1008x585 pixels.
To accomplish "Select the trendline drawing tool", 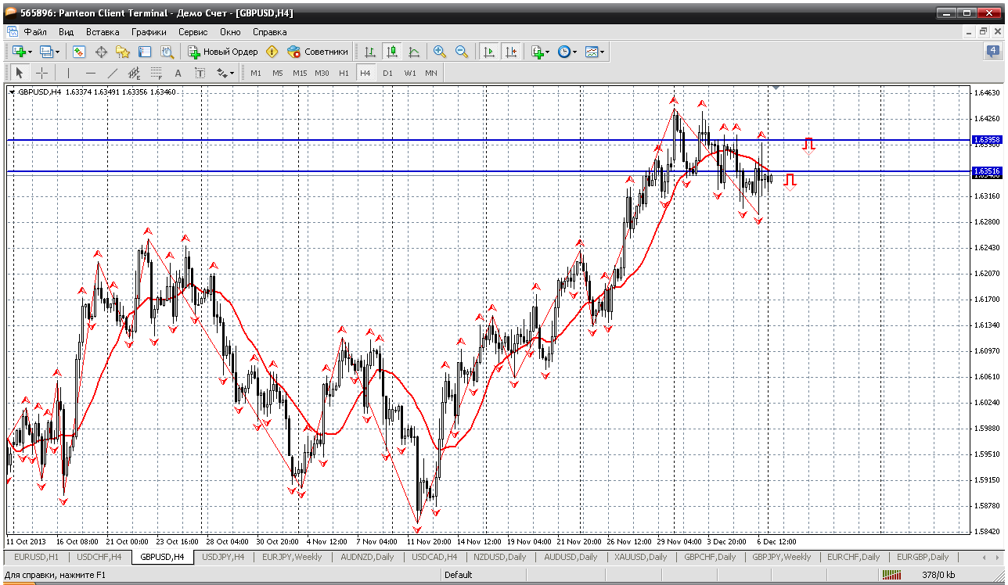I will point(112,73).
